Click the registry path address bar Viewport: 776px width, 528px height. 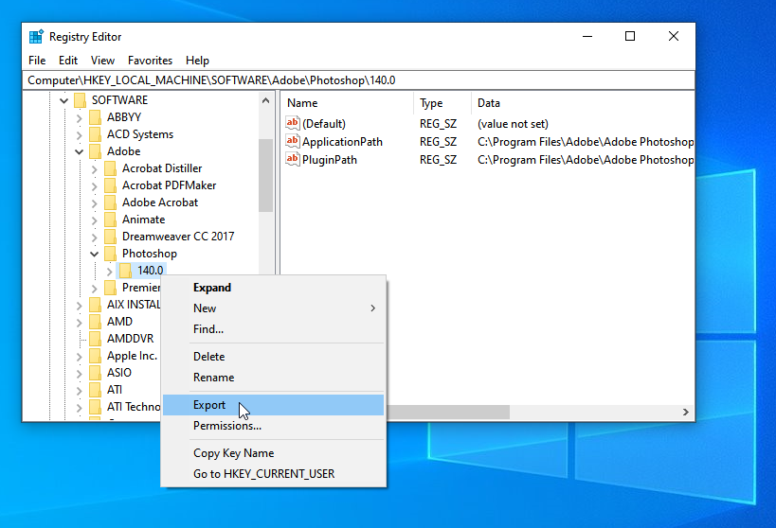tap(360, 80)
